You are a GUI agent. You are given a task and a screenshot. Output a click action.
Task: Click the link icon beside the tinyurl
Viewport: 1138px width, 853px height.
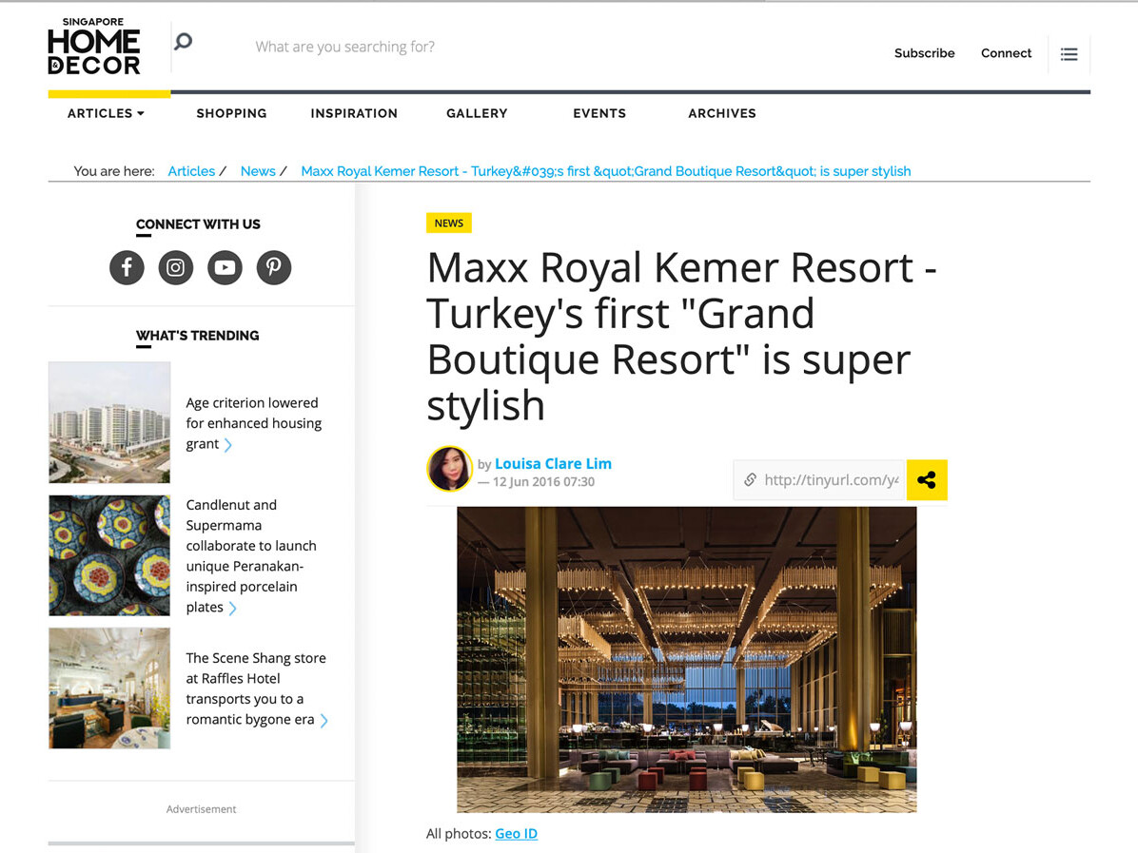tap(750, 479)
